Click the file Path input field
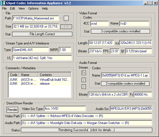The image size is (159, 137). click(x=36, y=18)
